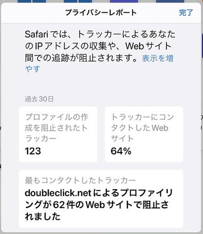Click the プライバシーレポート title

point(101,13)
